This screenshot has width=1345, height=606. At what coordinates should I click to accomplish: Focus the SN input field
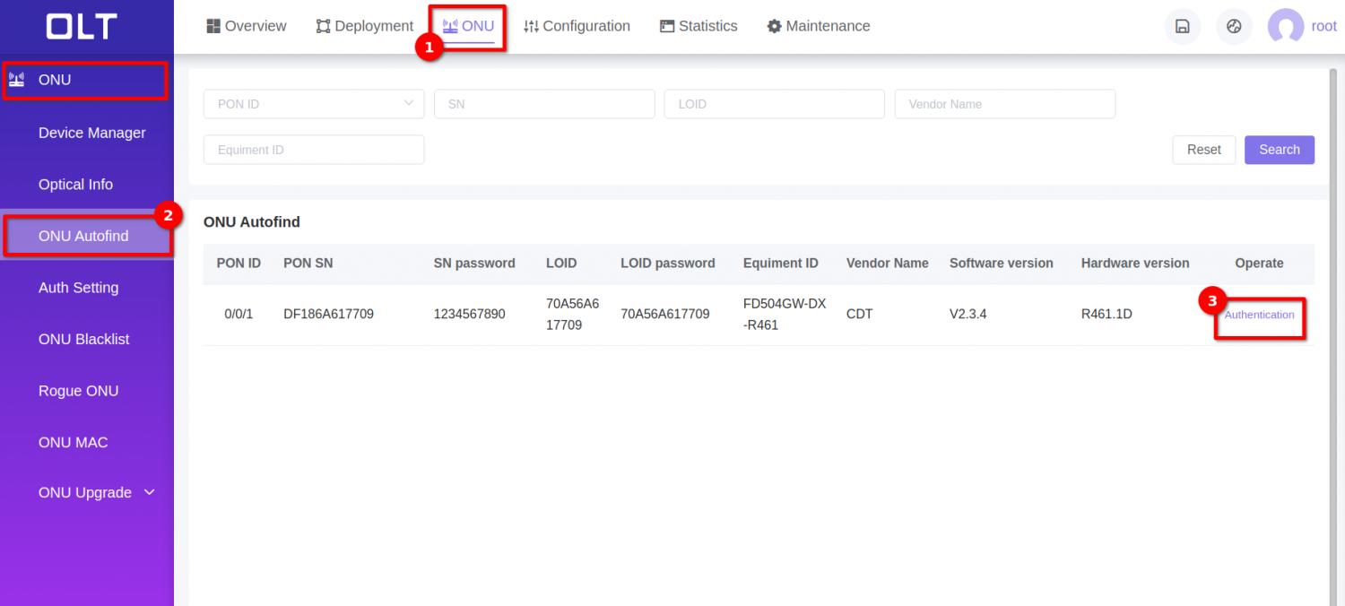pos(544,104)
